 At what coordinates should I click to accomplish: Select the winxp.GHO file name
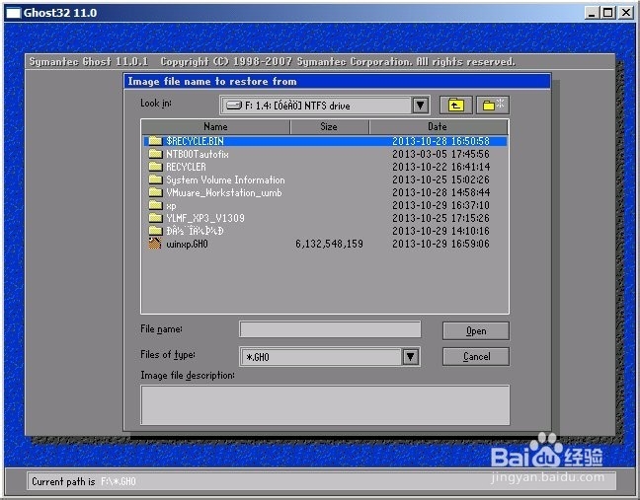(x=187, y=244)
